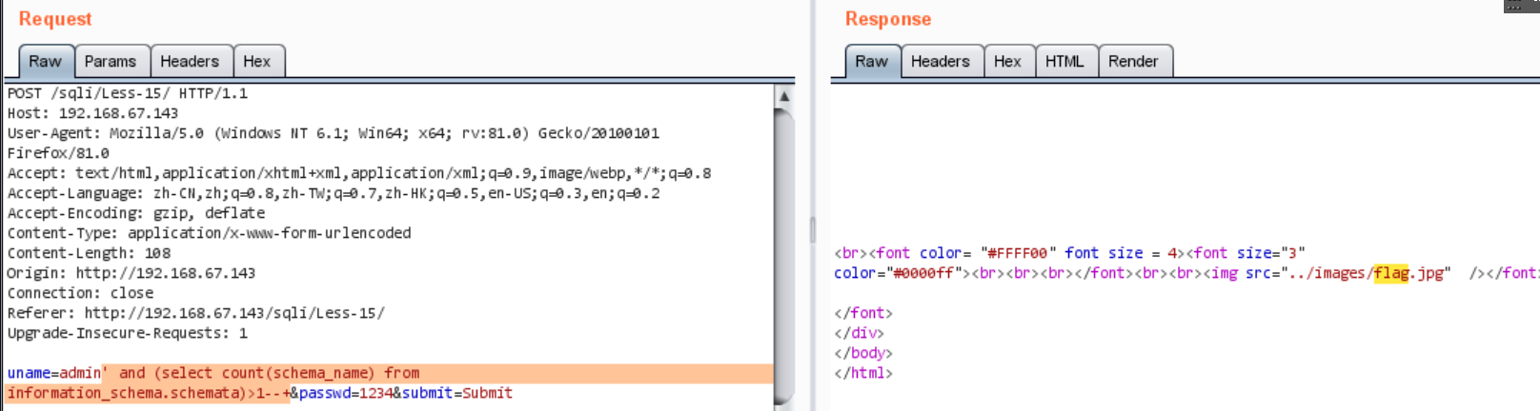Select the Request Raw tab

click(x=45, y=61)
